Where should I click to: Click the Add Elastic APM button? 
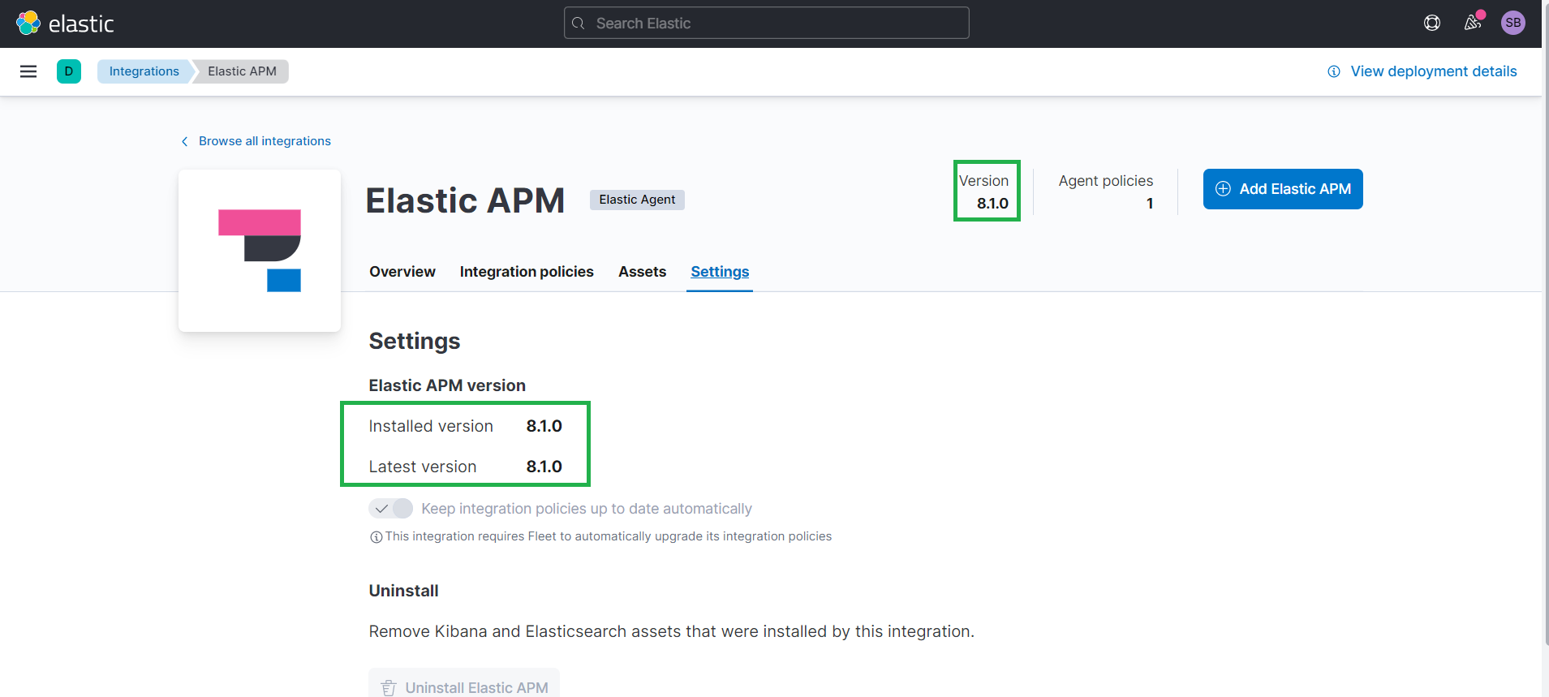pos(1283,189)
